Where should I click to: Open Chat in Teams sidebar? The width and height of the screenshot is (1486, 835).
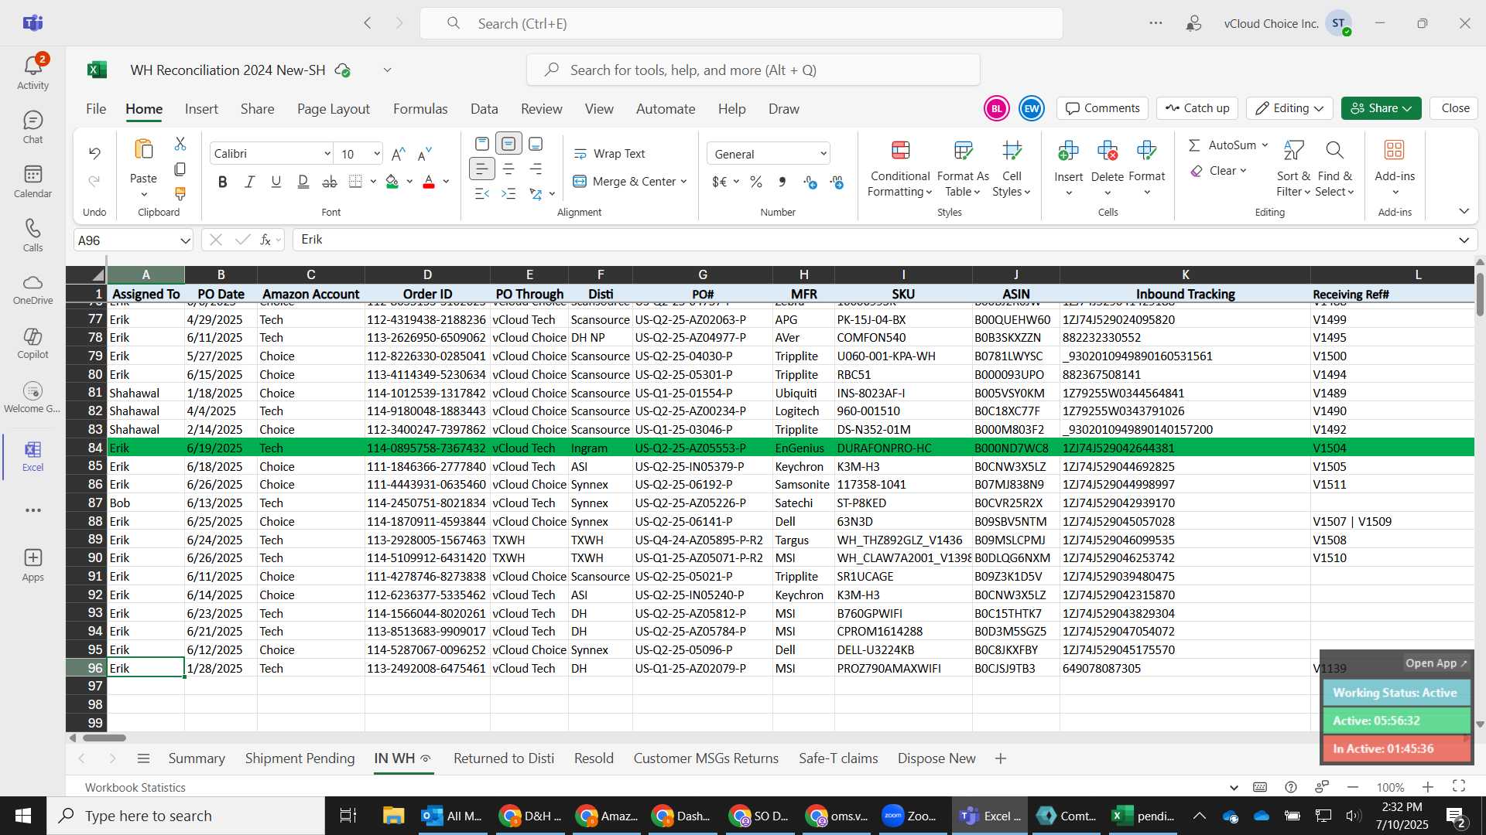[x=33, y=128]
